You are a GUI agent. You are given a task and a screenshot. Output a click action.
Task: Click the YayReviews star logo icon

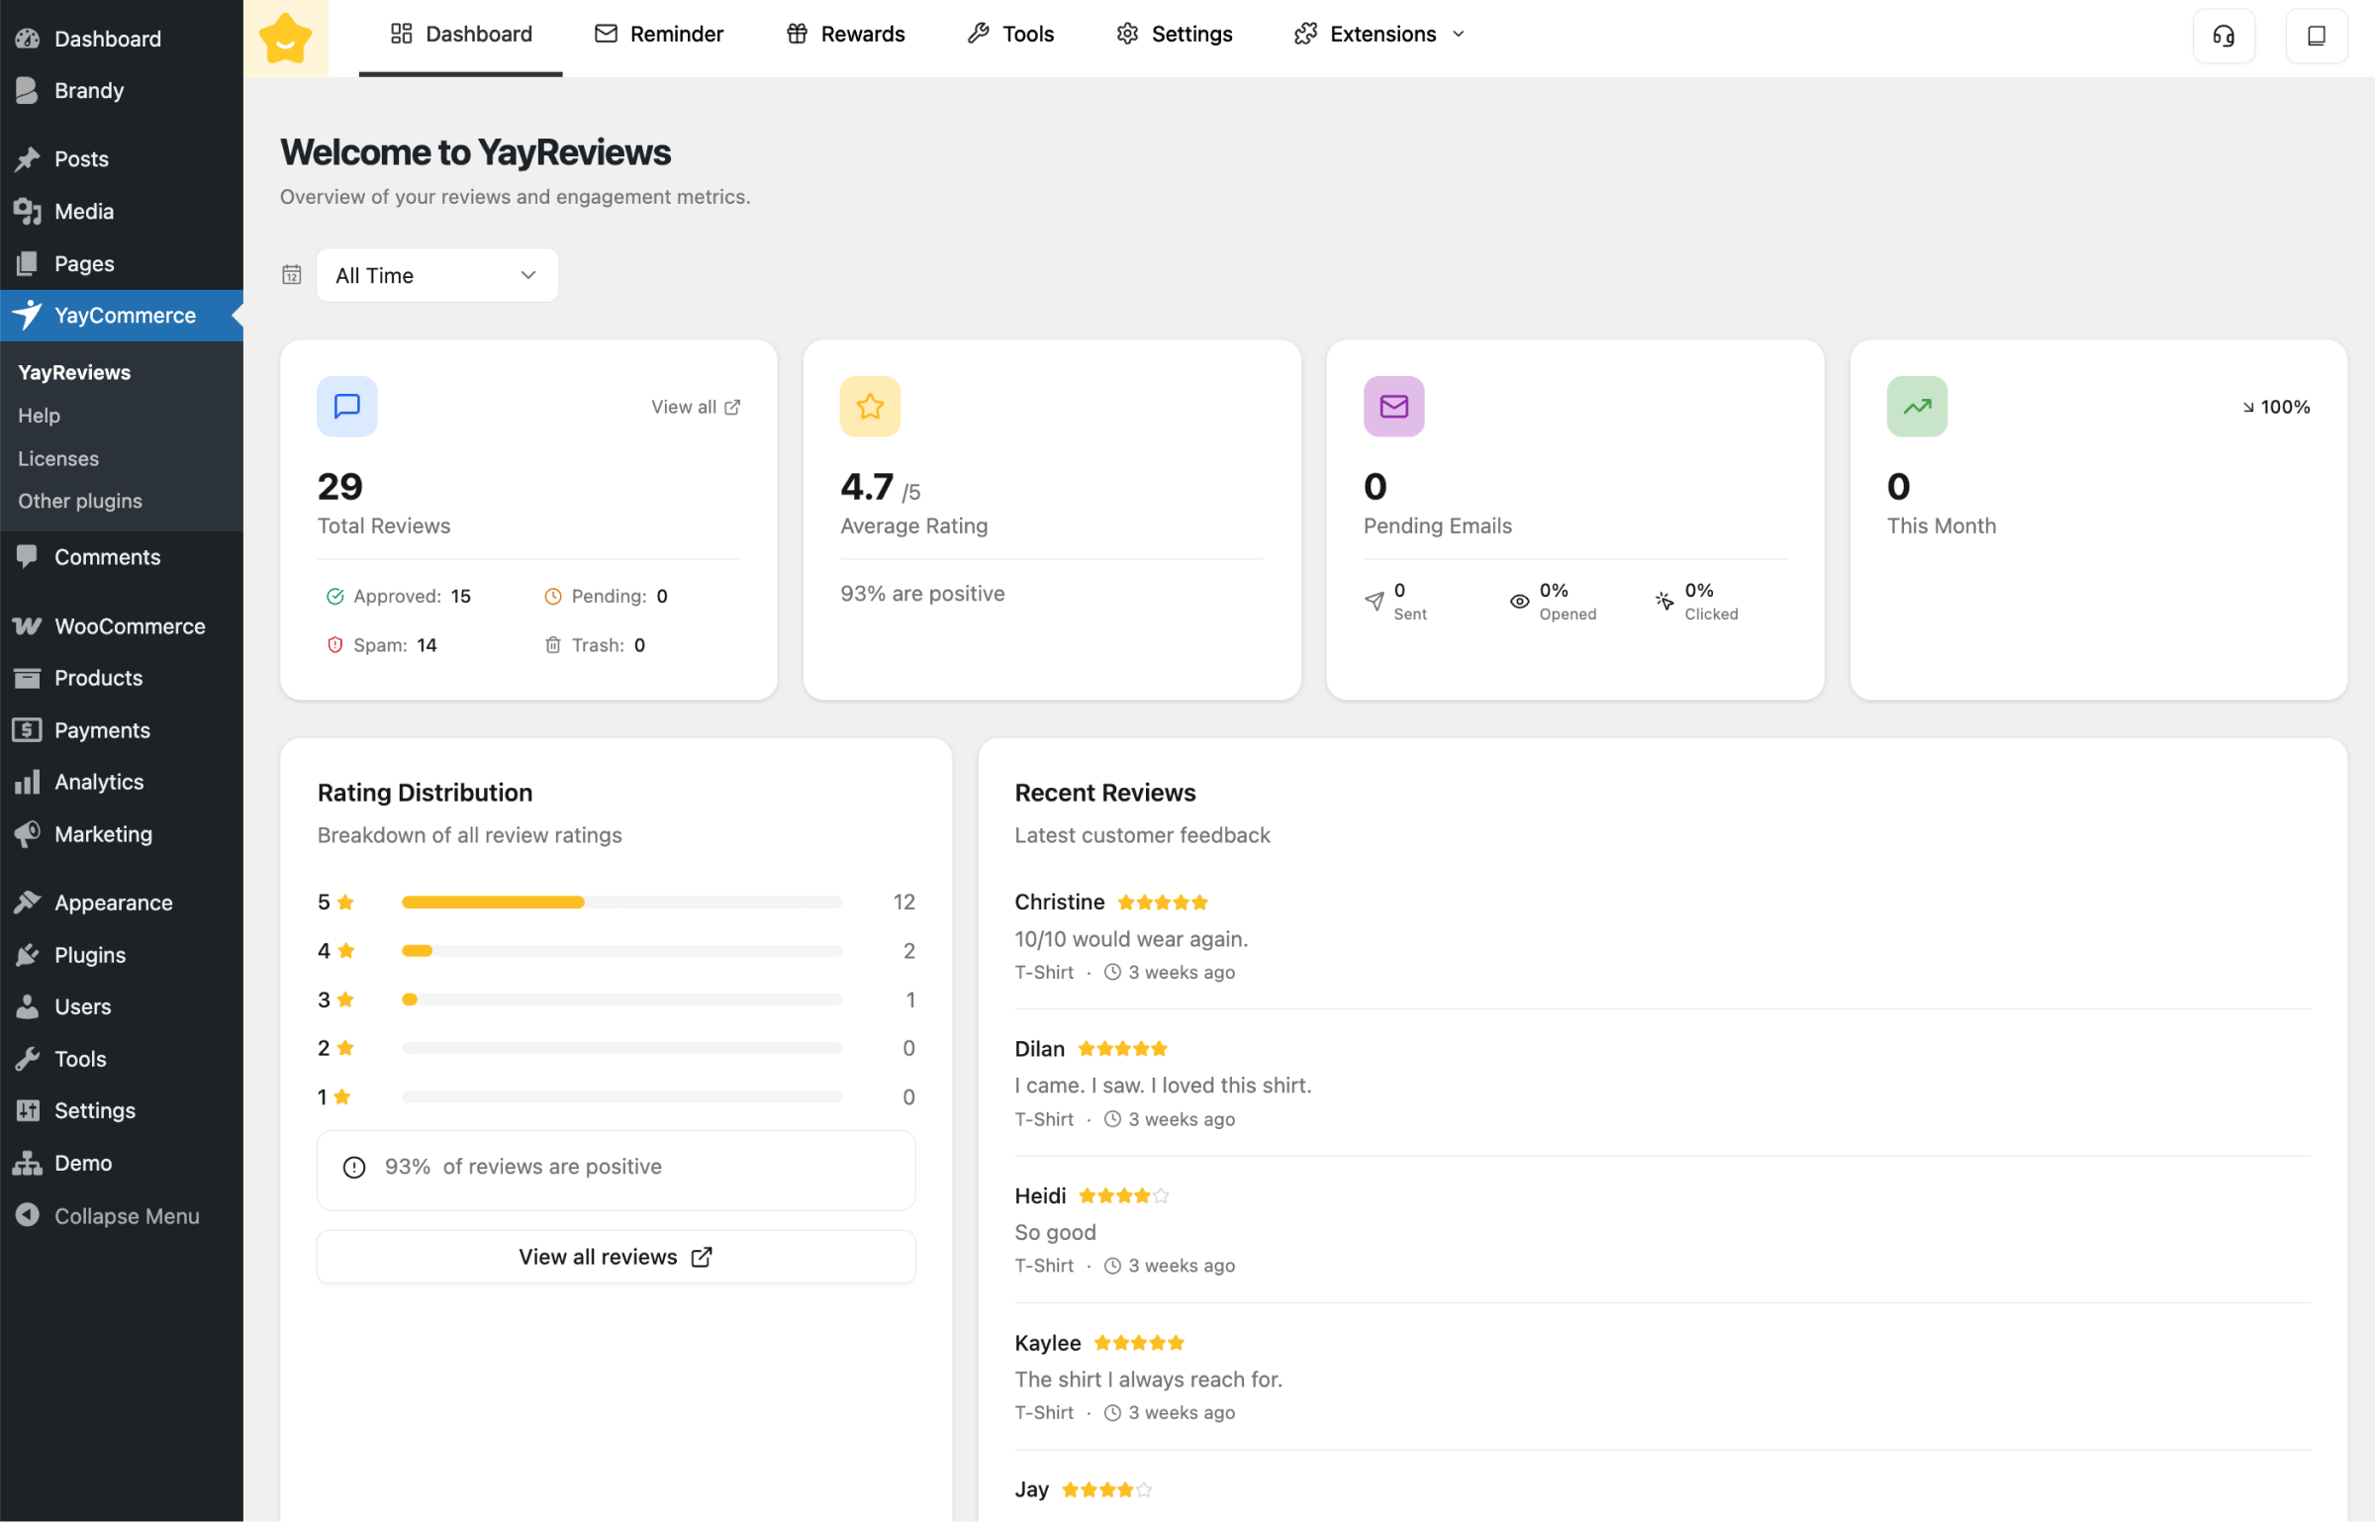[285, 38]
